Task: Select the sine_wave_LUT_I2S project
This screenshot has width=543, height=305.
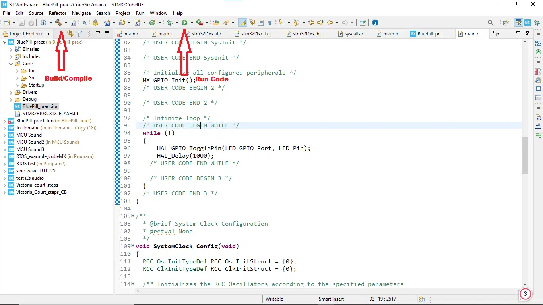Action: point(32,171)
